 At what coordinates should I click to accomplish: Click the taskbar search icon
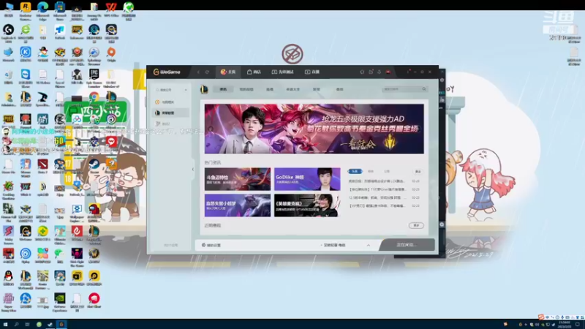point(16,324)
